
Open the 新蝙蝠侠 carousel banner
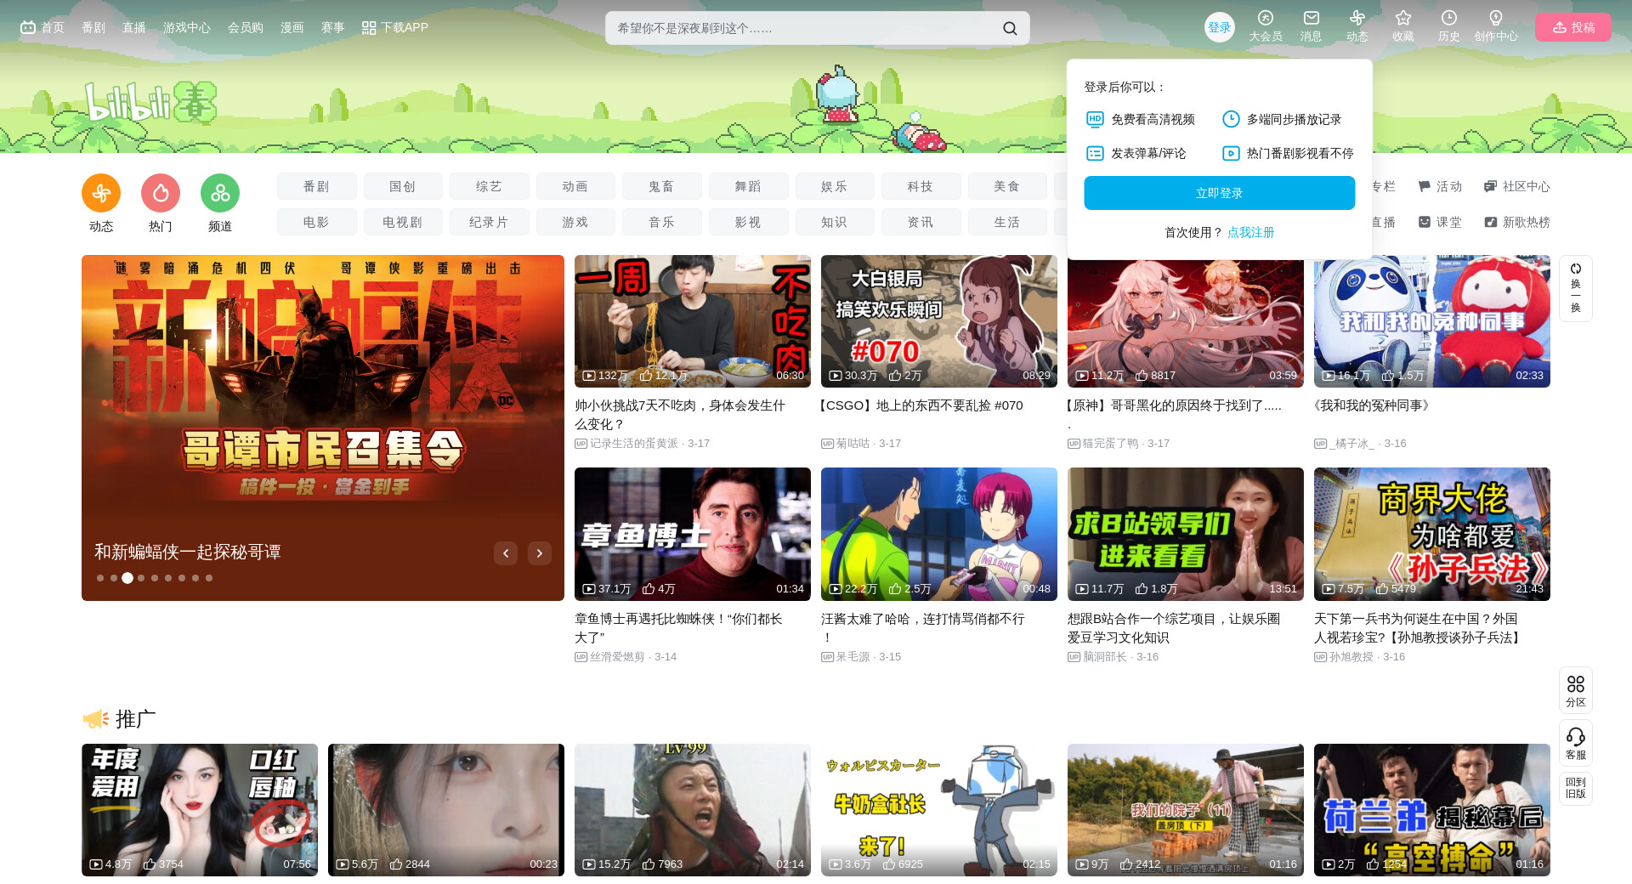[x=323, y=428]
